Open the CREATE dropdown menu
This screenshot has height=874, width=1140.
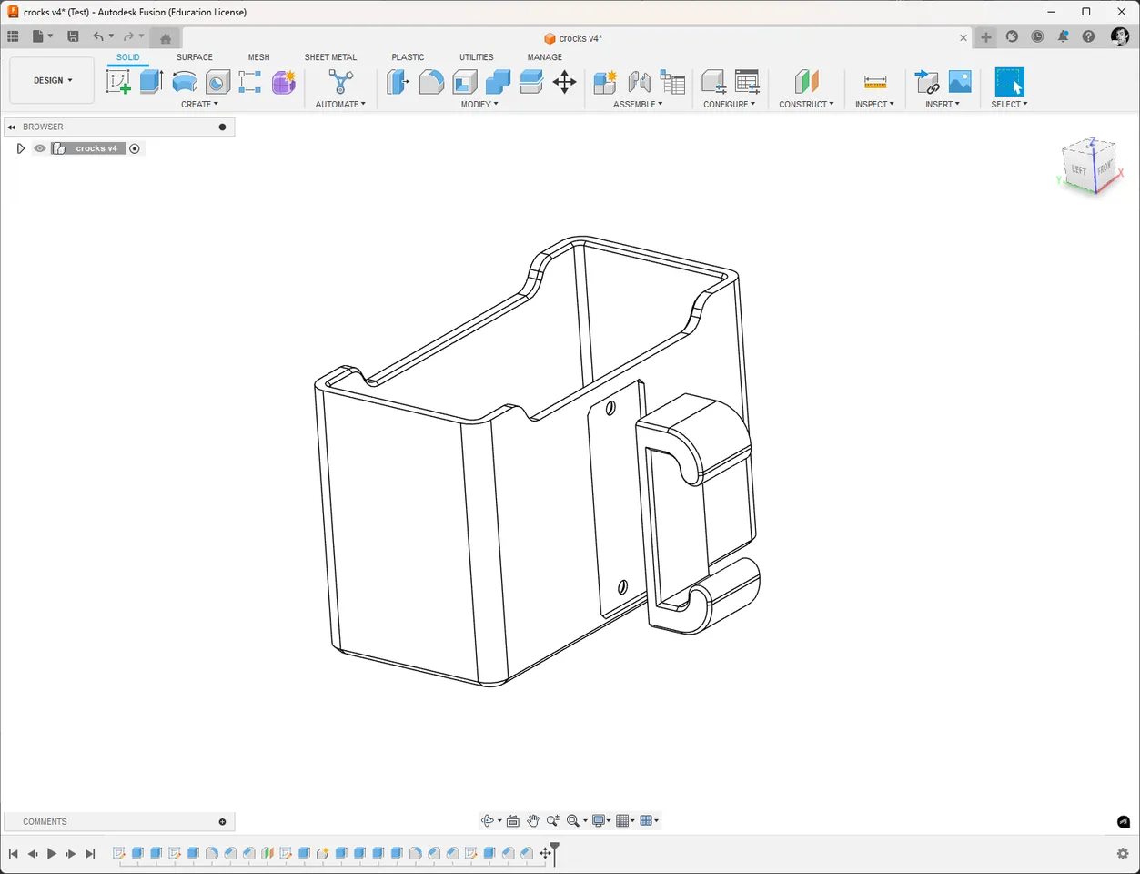click(x=199, y=104)
